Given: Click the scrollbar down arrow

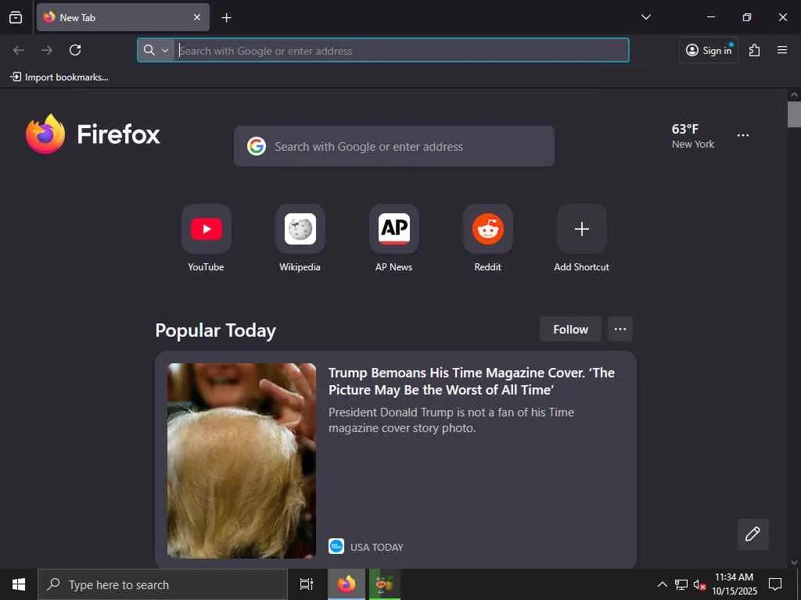Looking at the screenshot, I should coord(794,562).
